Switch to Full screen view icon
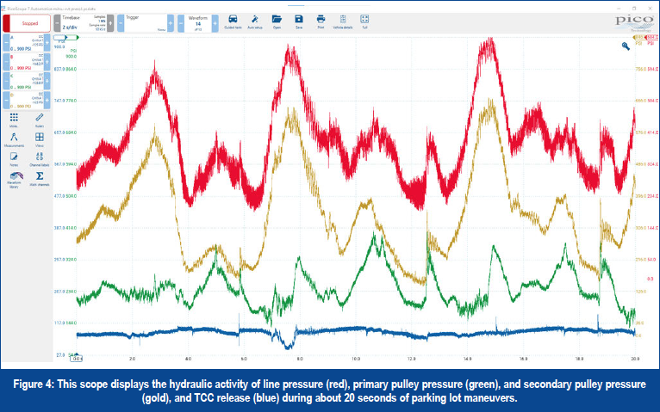This screenshot has width=660, height=412. 364,21
